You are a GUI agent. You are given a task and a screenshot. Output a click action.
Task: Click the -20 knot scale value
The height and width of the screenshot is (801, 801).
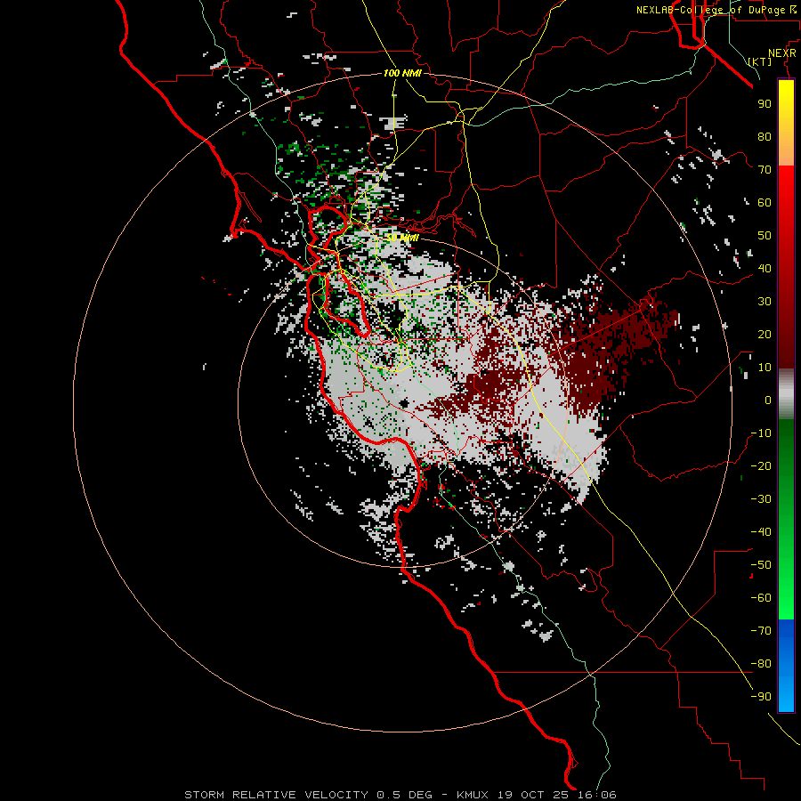click(x=761, y=465)
